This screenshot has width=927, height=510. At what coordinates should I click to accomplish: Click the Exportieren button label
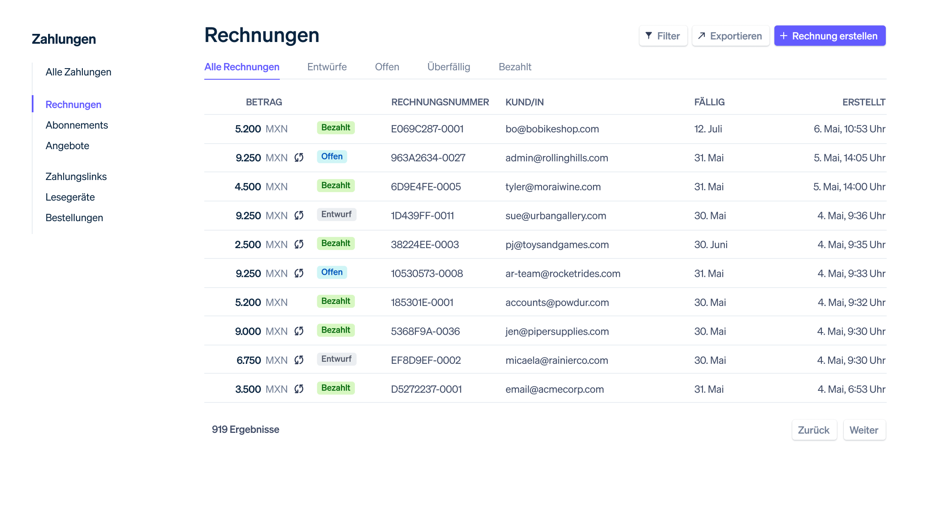click(736, 36)
